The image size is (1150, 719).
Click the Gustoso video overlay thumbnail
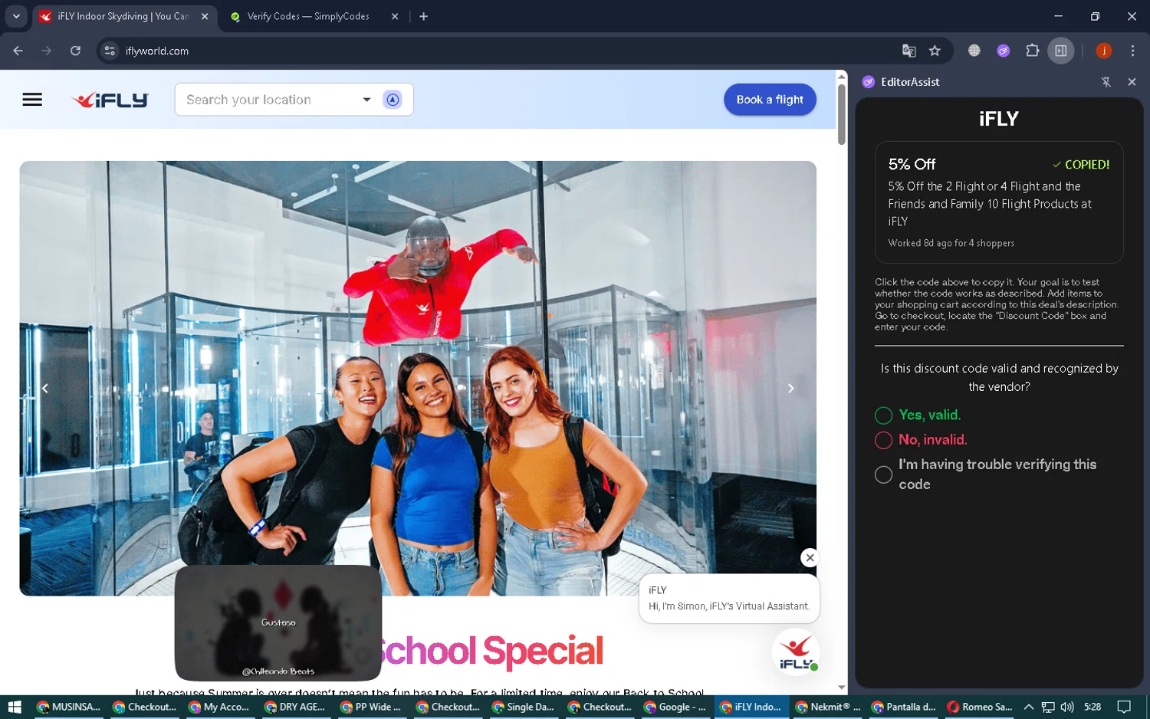(278, 622)
